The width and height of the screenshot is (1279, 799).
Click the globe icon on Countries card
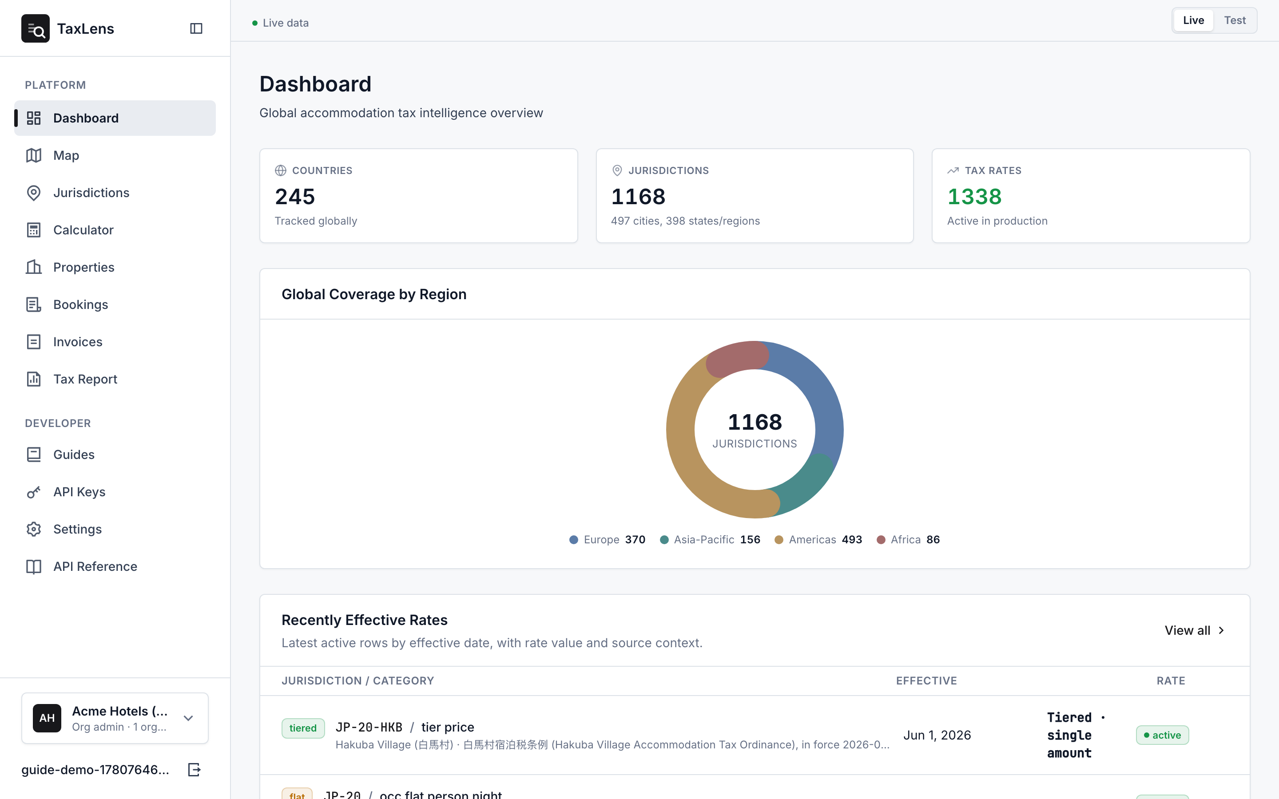pyautogui.click(x=281, y=171)
